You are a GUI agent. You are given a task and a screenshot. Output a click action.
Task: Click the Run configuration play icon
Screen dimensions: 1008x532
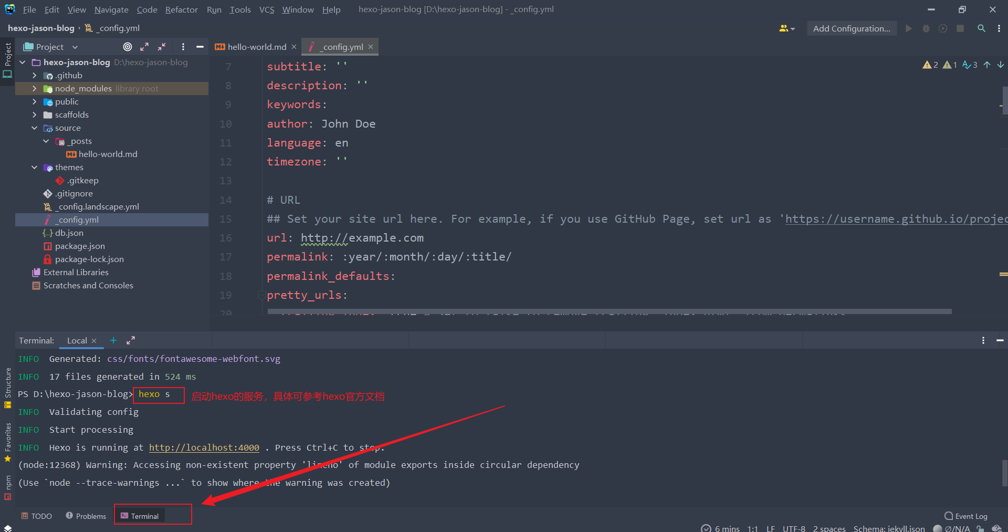909,28
